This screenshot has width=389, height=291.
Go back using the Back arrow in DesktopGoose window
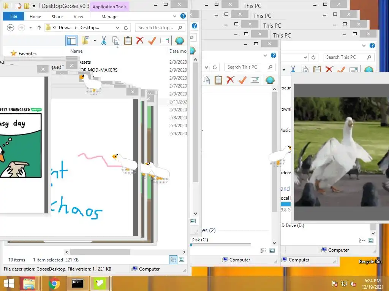(x=10, y=27)
